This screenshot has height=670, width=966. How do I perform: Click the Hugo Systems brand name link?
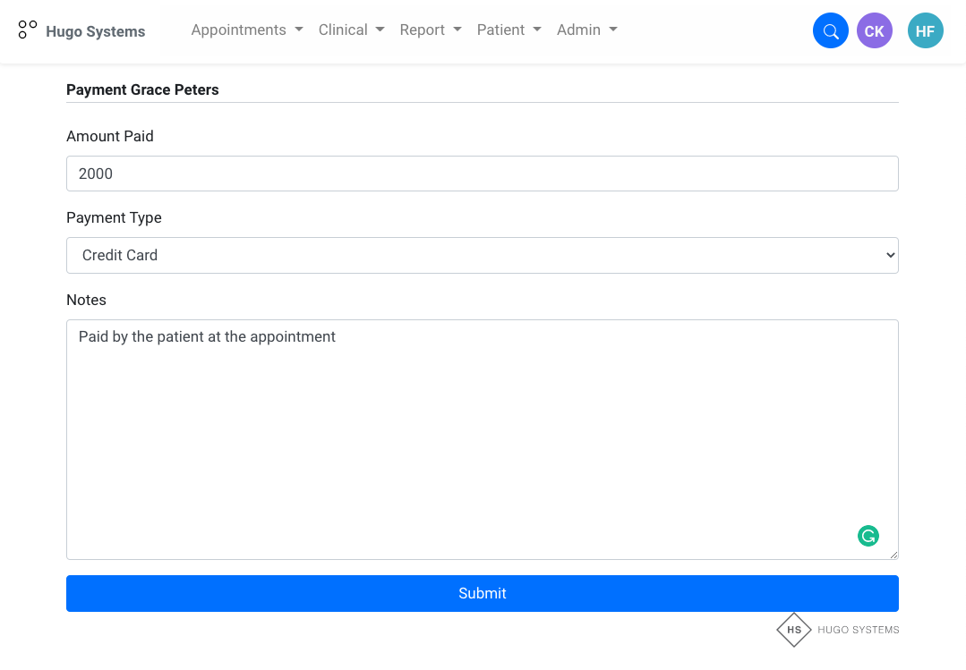coord(95,31)
